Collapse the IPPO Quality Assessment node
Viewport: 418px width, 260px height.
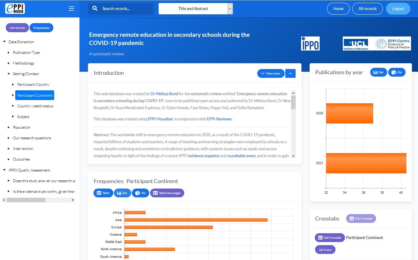(x=4, y=170)
